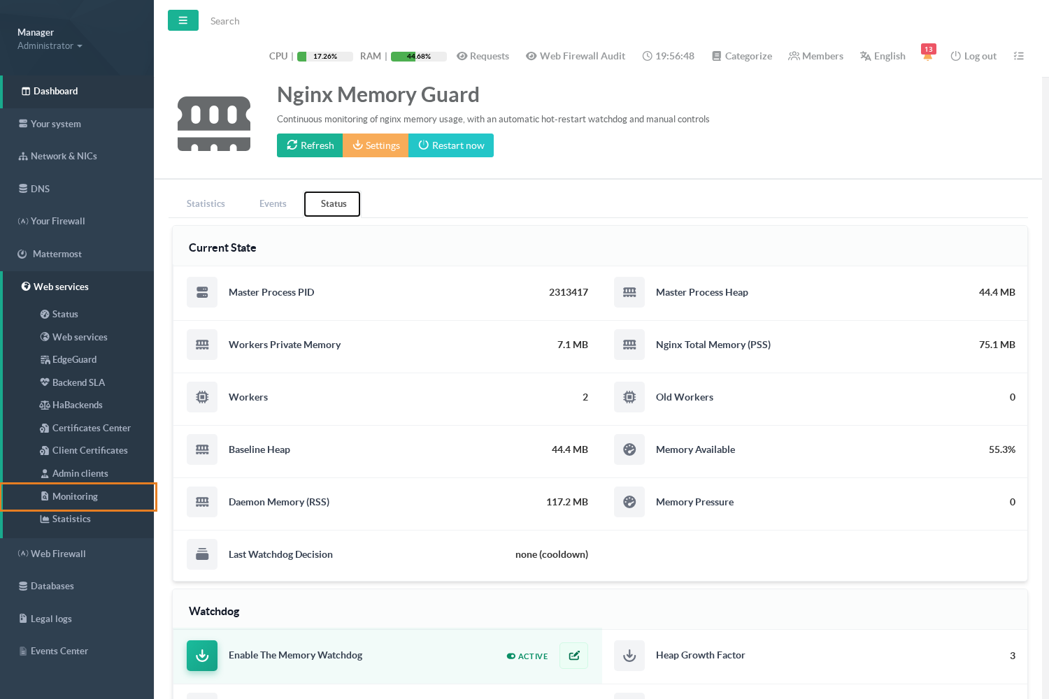
Task: Edit the Enable The Memory Watchdog setting
Action: (x=574, y=656)
